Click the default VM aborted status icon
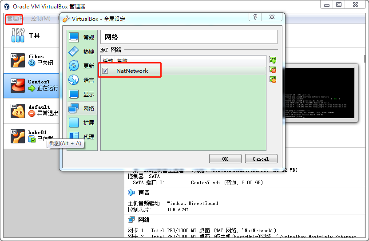 click(x=32, y=114)
